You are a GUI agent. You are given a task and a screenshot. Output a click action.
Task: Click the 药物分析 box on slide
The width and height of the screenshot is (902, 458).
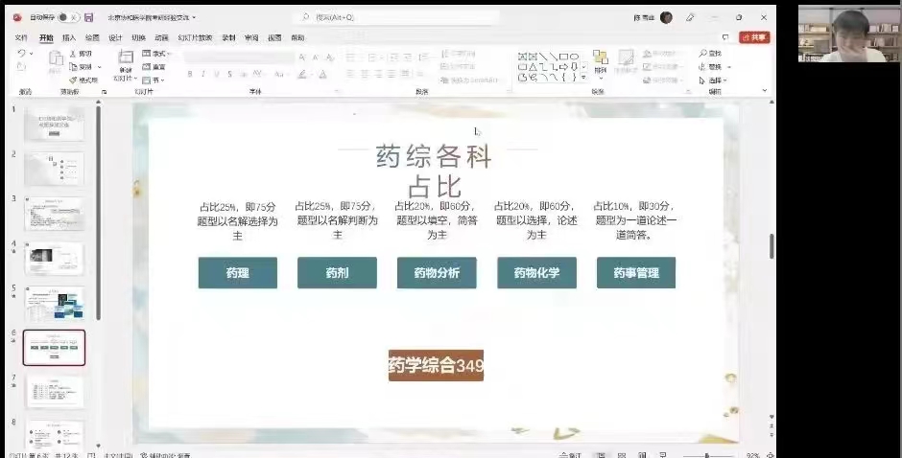[437, 273]
